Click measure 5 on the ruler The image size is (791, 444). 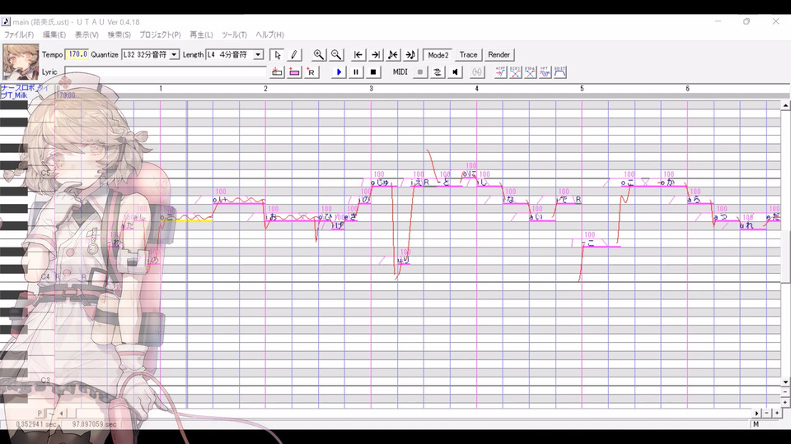[582, 89]
